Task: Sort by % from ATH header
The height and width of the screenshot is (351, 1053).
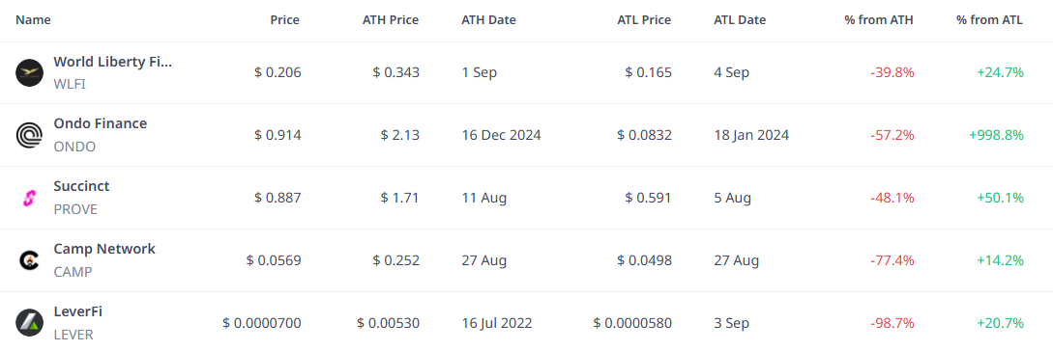Action: coord(879,20)
